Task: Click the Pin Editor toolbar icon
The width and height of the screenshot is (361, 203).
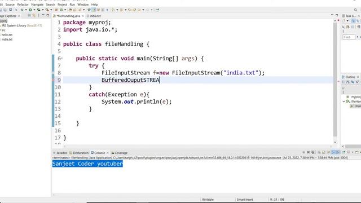Action: point(157,10)
